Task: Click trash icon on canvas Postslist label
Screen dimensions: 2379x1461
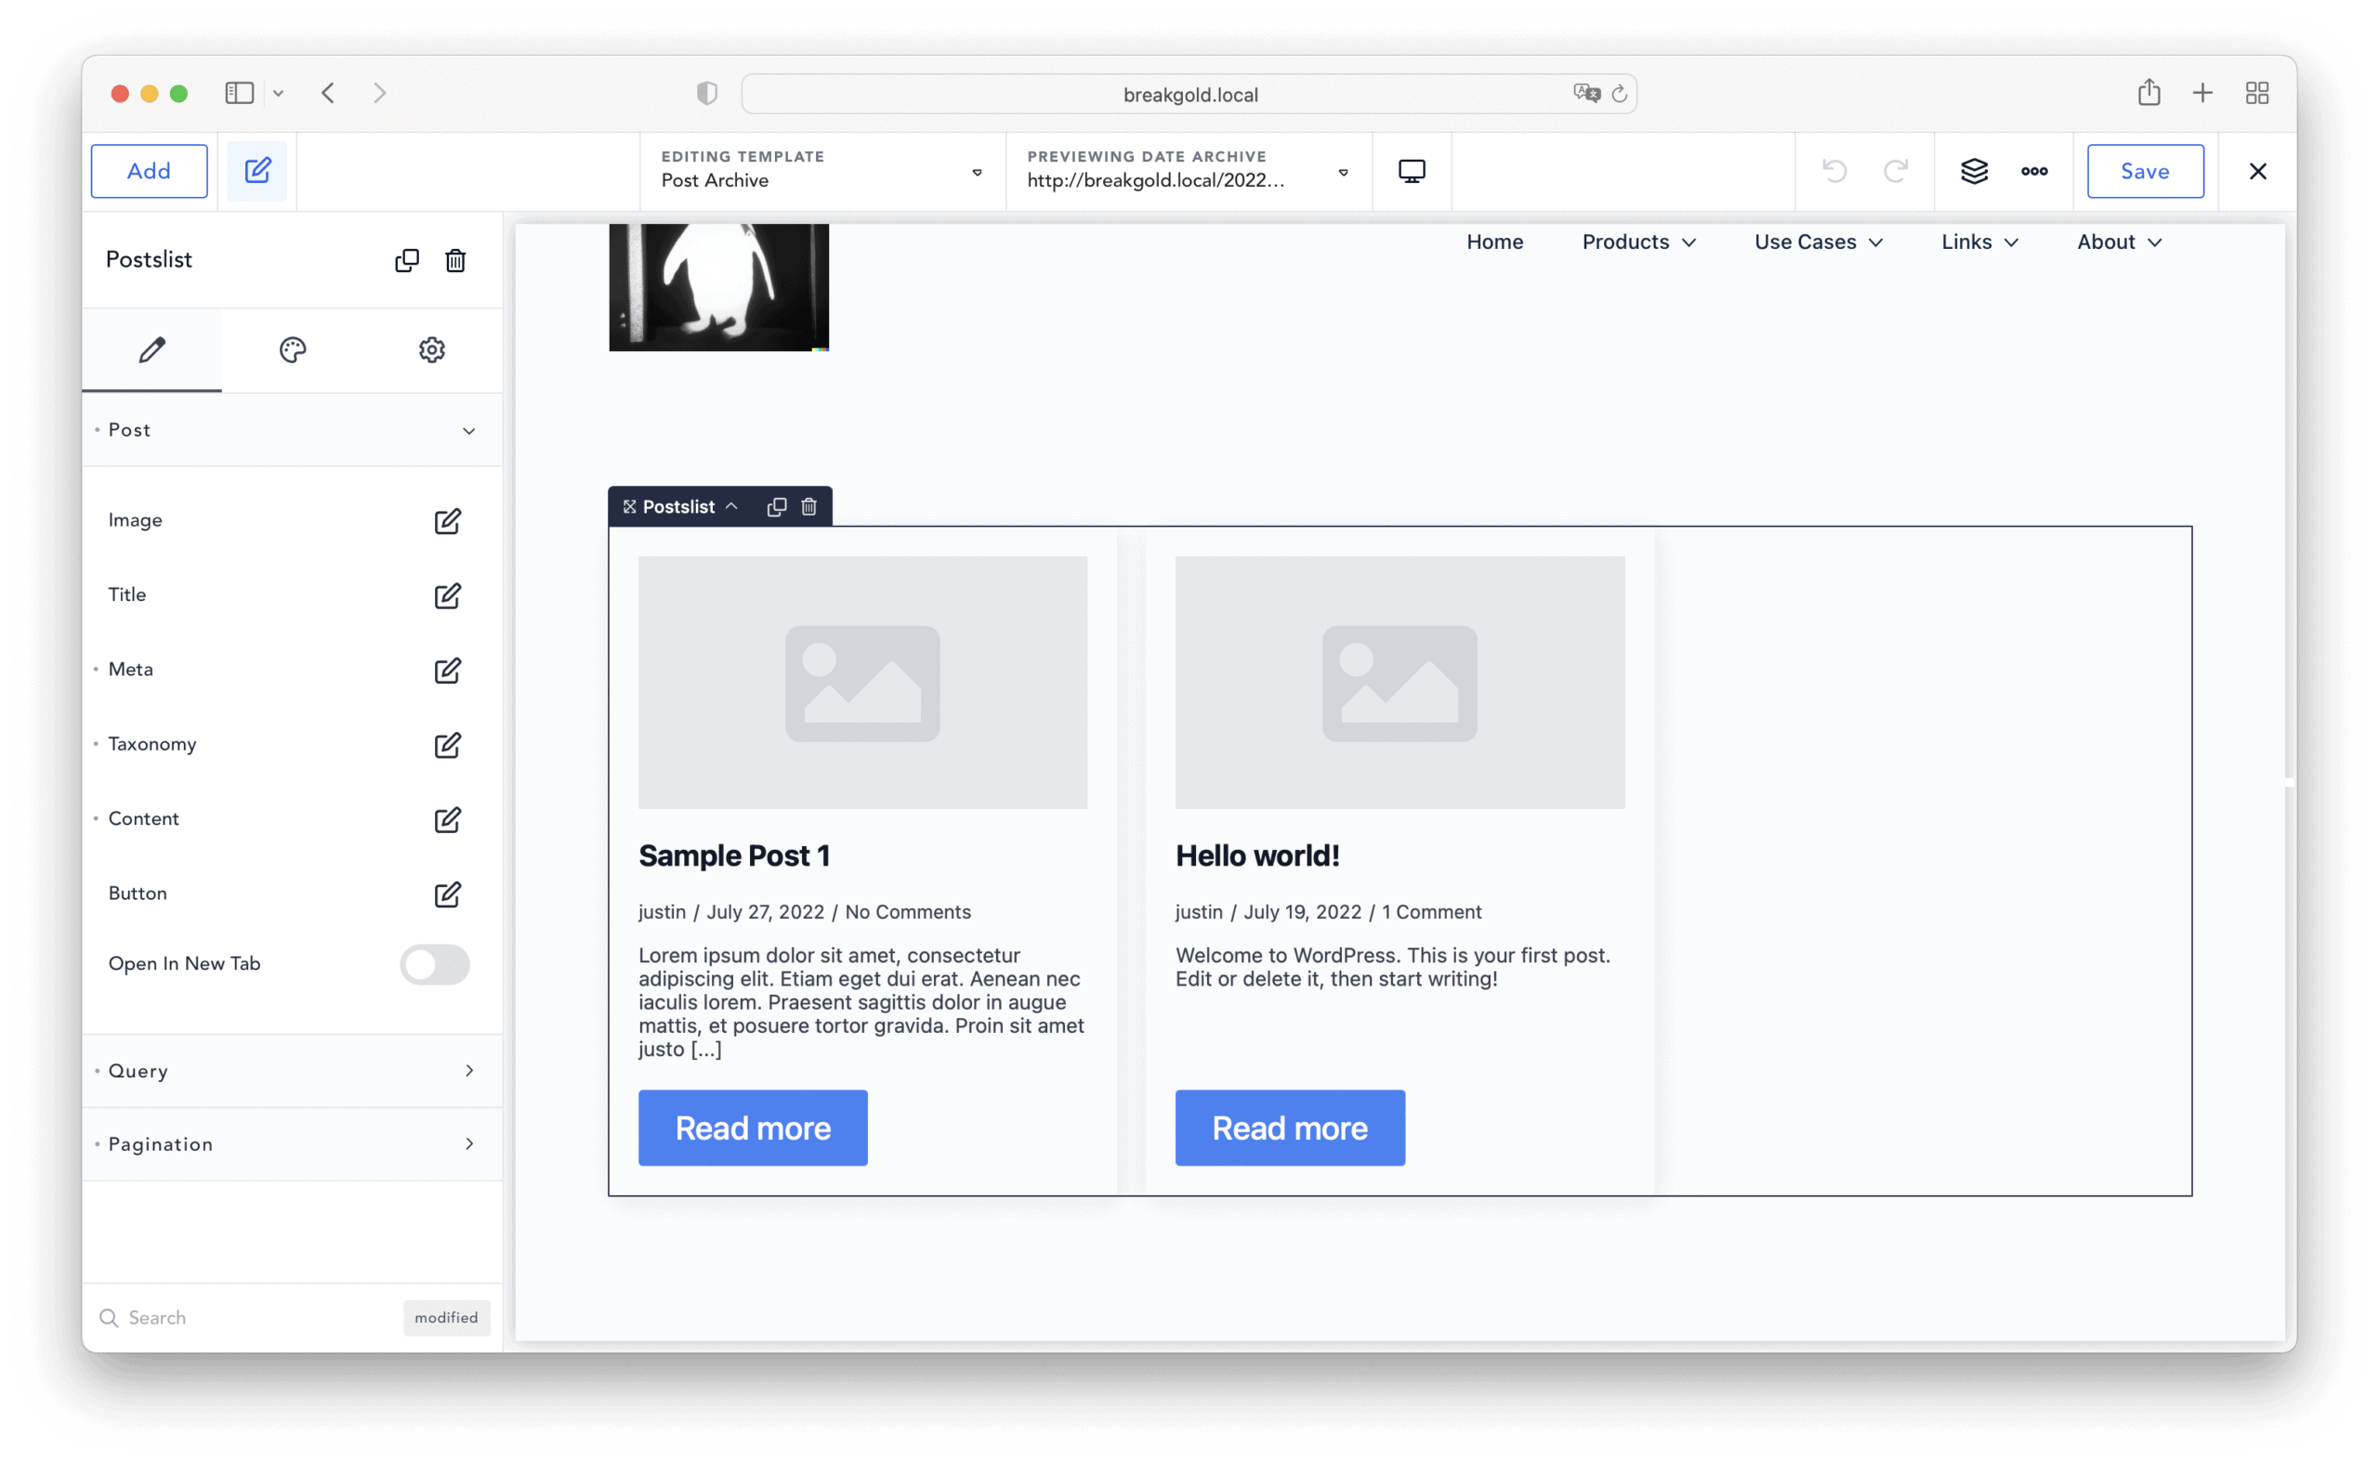Action: 809,506
